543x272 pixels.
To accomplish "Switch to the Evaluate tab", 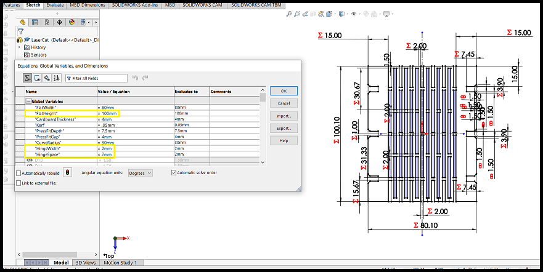I will pos(55,4).
